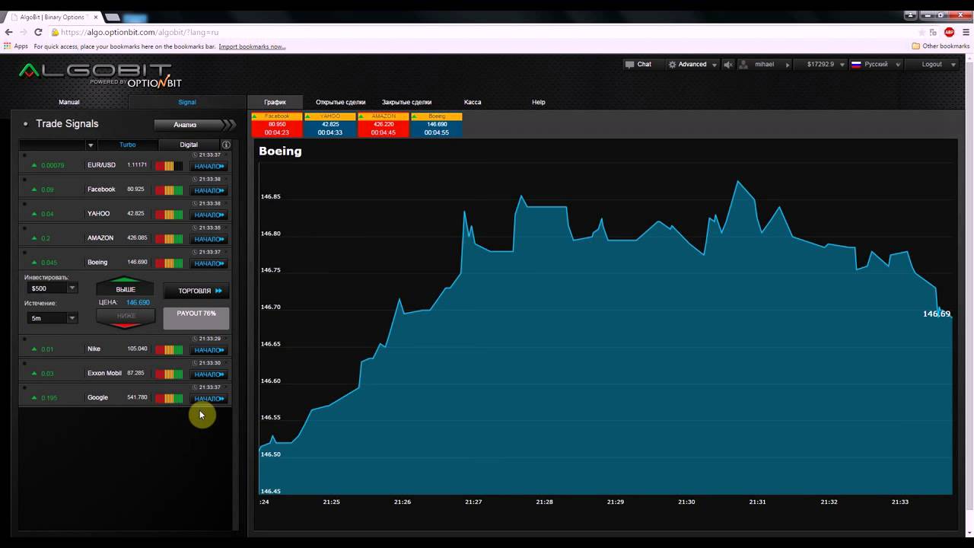The width and height of the screenshot is (974, 548).
Task: Open the mihael user profile
Action: (x=763, y=65)
